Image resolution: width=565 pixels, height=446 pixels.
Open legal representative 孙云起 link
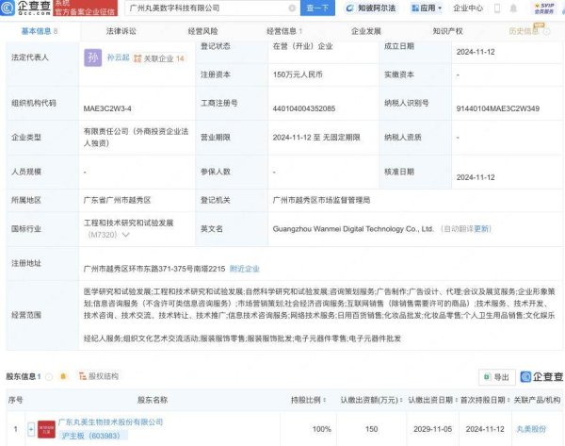[x=119, y=58]
